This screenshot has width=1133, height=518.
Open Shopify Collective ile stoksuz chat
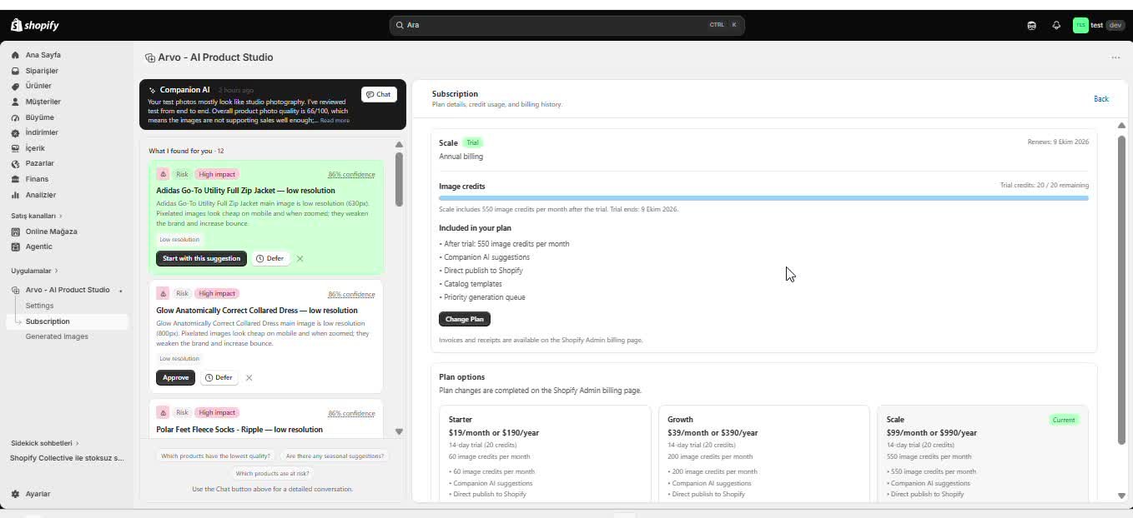67,458
